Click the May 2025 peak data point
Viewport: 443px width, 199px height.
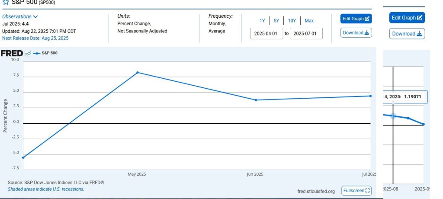click(138, 72)
